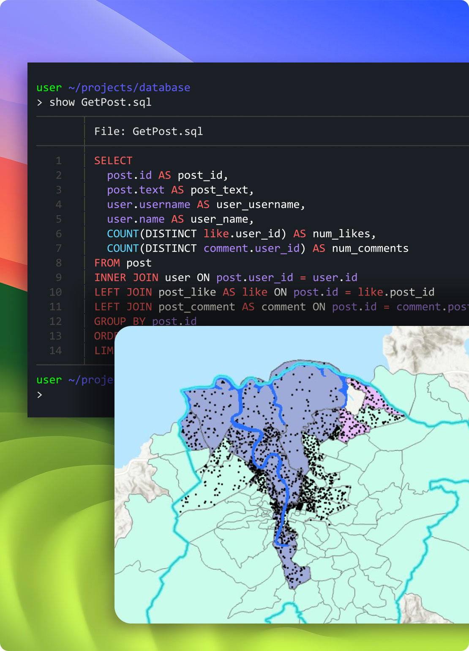The height and width of the screenshot is (651, 469).
Task: Click the post_like table name on line 10
Action: pos(187,292)
